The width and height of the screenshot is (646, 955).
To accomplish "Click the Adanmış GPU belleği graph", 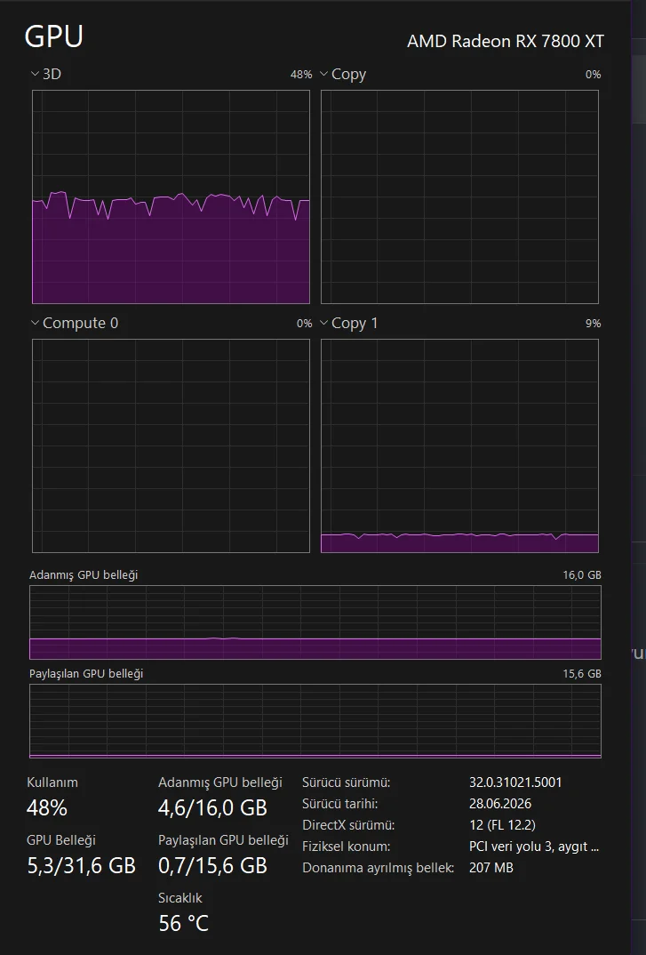I will (x=315, y=622).
